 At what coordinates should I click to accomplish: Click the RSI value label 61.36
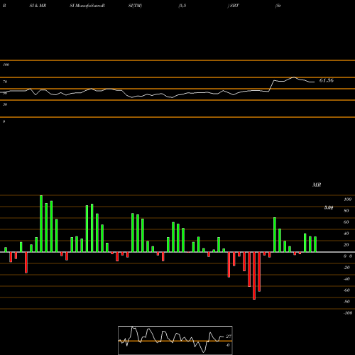(327, 80)
